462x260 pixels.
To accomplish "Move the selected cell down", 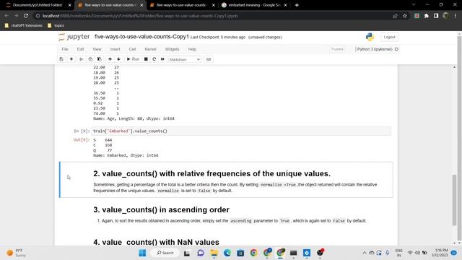I will [x=118, y=59].
